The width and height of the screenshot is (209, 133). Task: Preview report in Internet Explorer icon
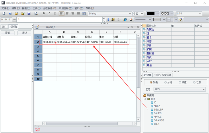pyautogui.click(x=125, y=19)
